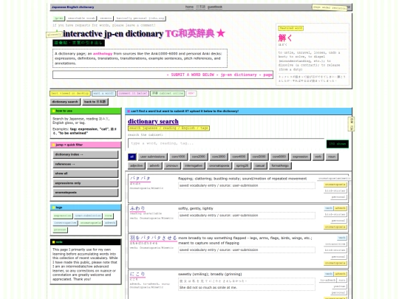Click the yellow featured word label

[x=290, y=28]
